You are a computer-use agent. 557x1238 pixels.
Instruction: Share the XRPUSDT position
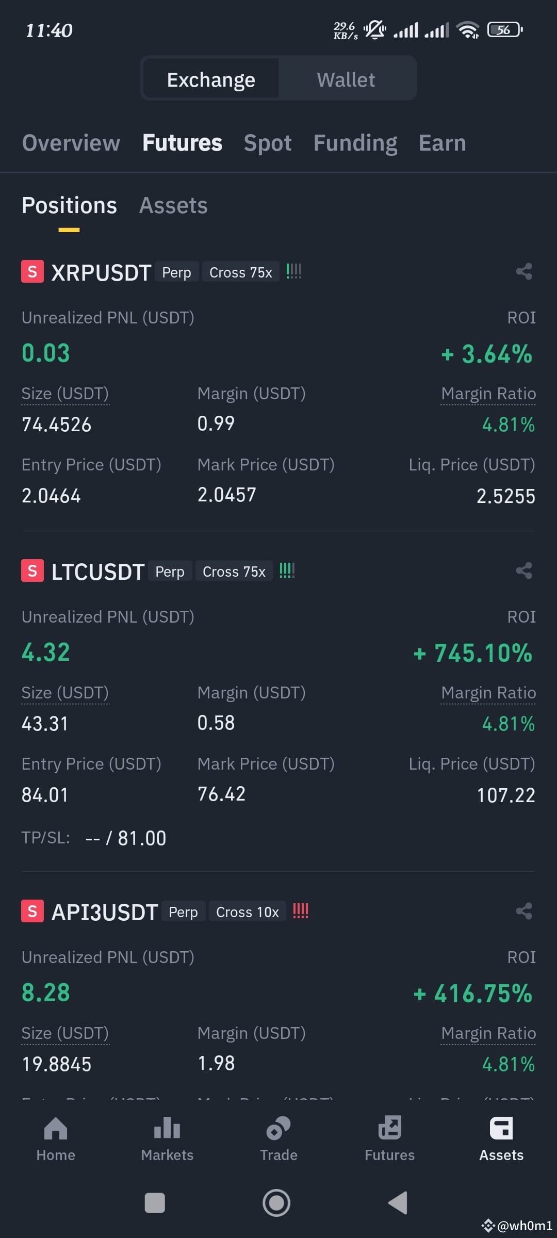[x=524, y=271]
